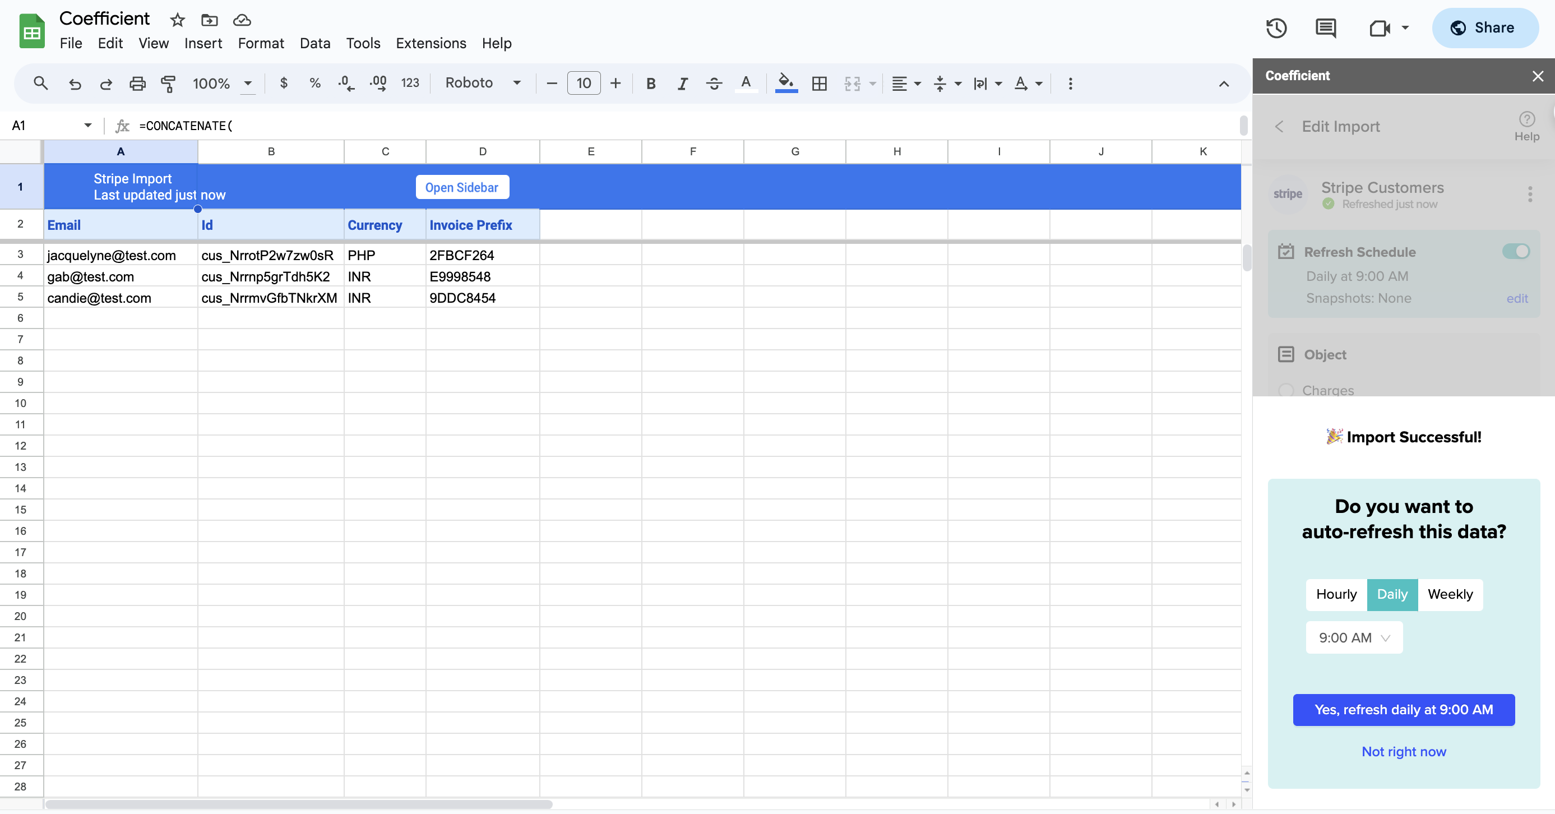Select Daily refresh frequency
This screenshot has height=814, width=1555.
[x=1392, y=594]
